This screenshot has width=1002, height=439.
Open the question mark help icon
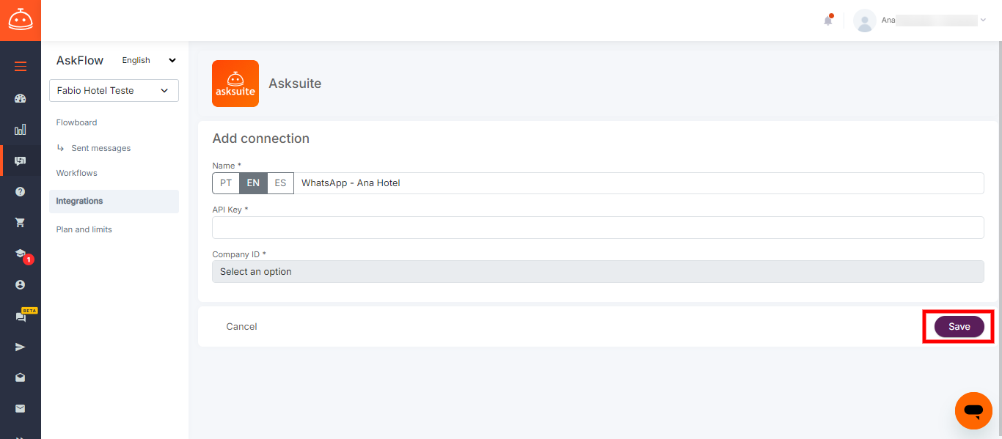point(21,191)
